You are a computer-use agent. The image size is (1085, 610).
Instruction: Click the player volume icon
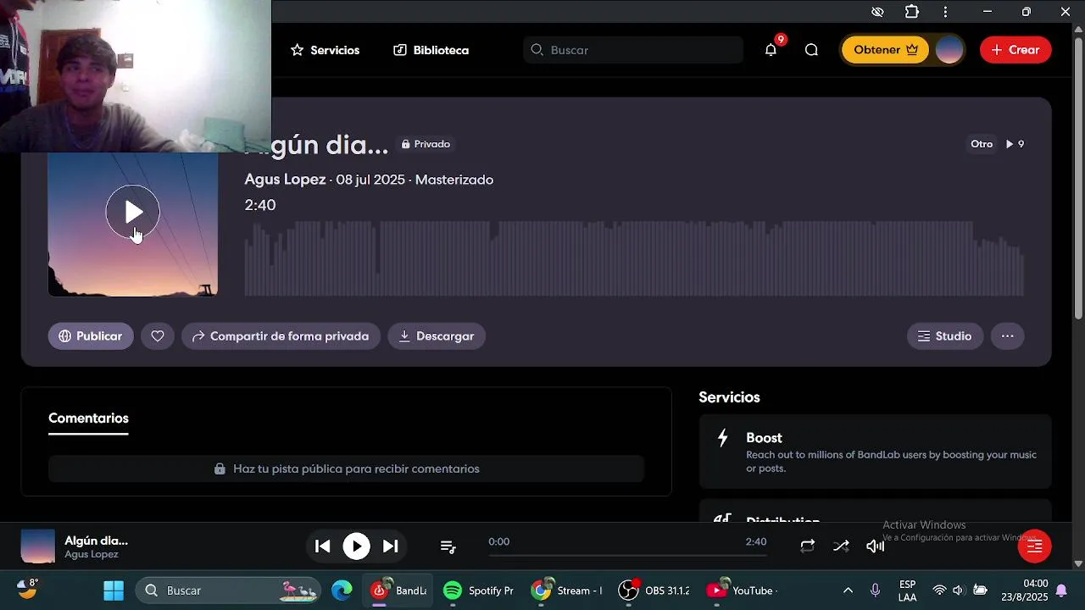[875, 546]
